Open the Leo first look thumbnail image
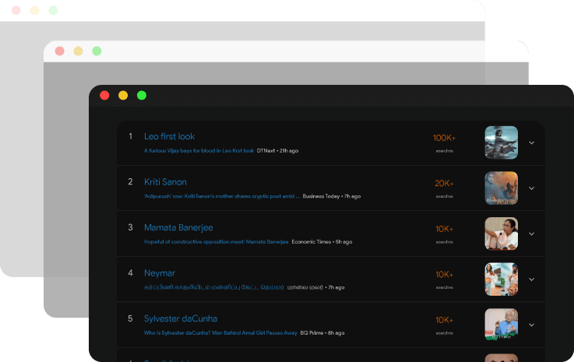 pyautogui.click(x=501, y=142)
